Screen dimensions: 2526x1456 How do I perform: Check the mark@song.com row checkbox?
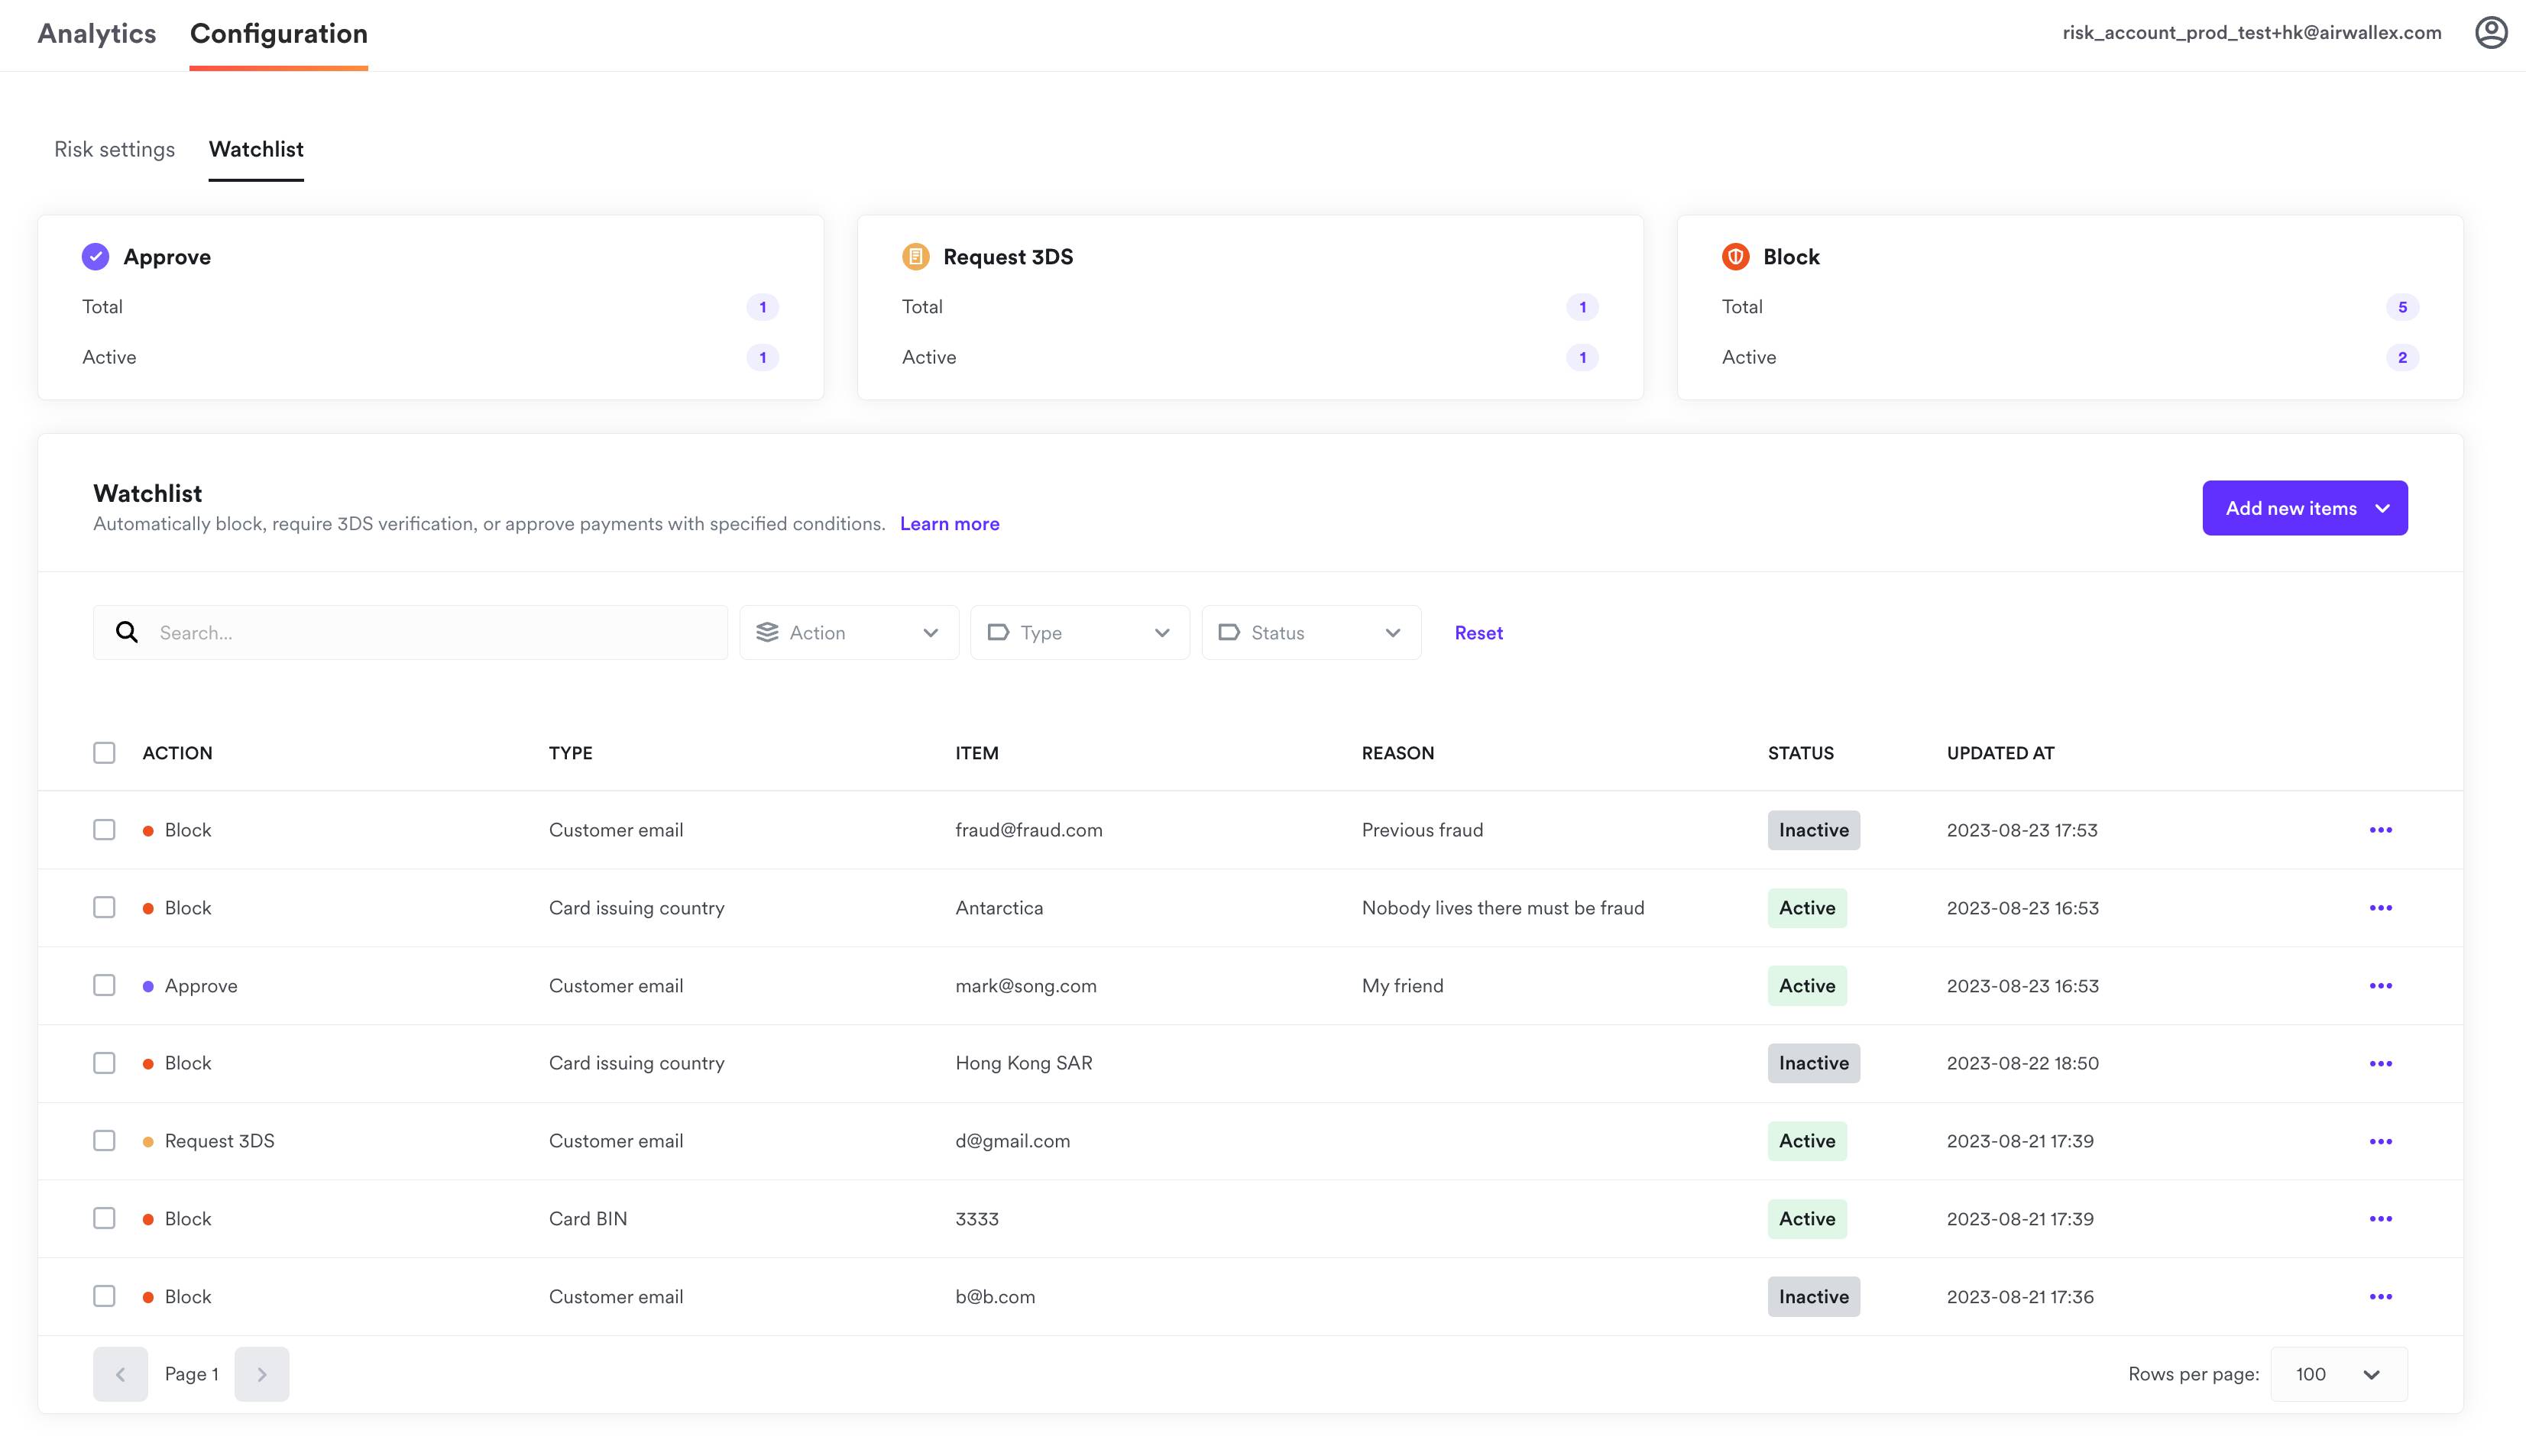pos(104,985)
